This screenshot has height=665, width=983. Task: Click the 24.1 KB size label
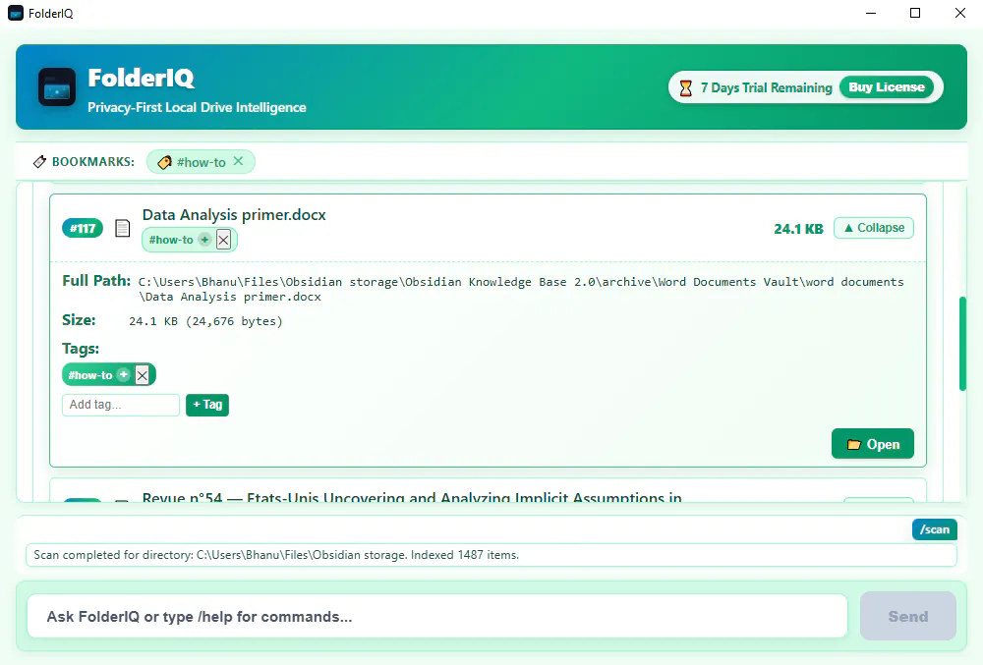click(x=798, y=229)
